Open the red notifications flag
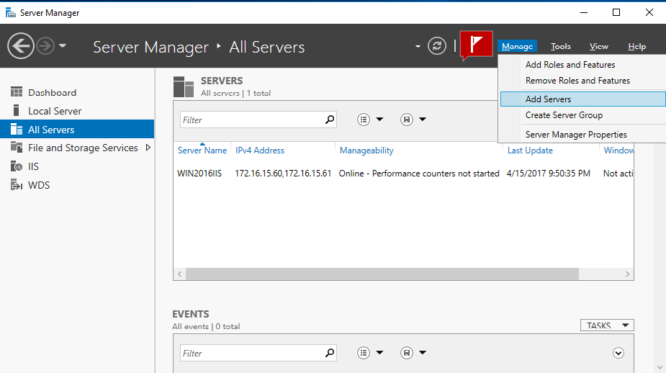 coord(476,44)
